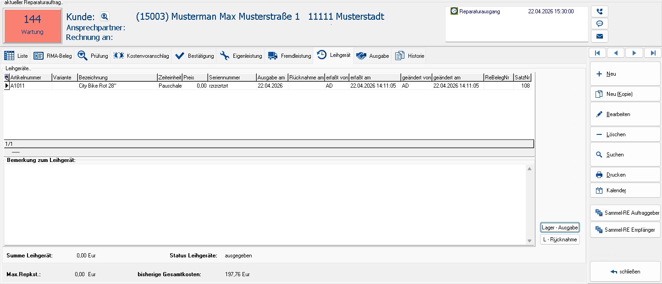Go to next record arrow

tap(634, 53)
